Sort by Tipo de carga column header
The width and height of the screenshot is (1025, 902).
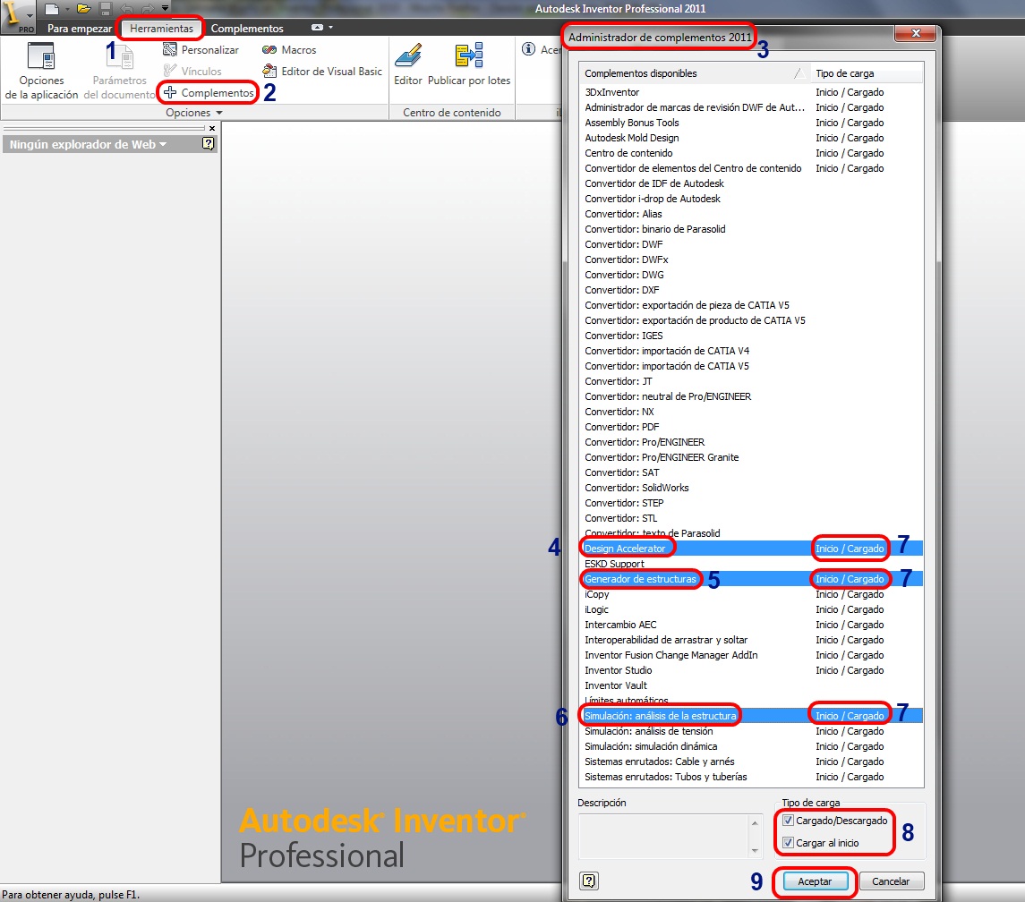867,73
